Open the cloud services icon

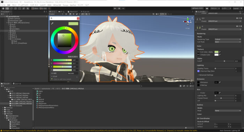coord(207,8)
